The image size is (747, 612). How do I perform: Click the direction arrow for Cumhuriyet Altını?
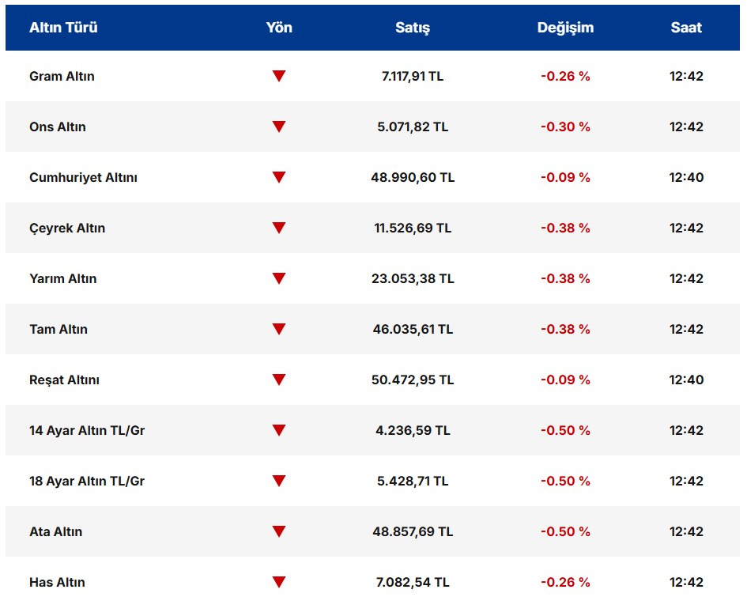[278, 177]
